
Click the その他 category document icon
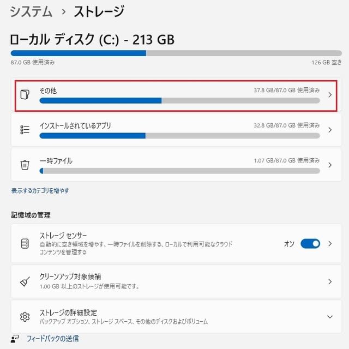(25, 94)
